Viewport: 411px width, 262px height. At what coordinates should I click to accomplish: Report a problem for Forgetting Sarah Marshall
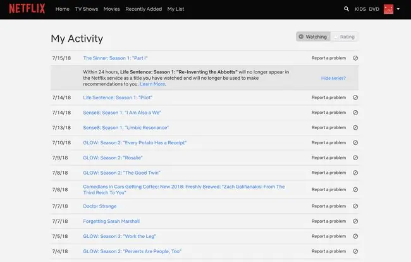pos(329,221)
